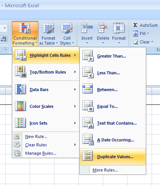Click the Top/Bottom Rules label
The height and width of the screenshot is (186, 160).
(x=48, y=72)
